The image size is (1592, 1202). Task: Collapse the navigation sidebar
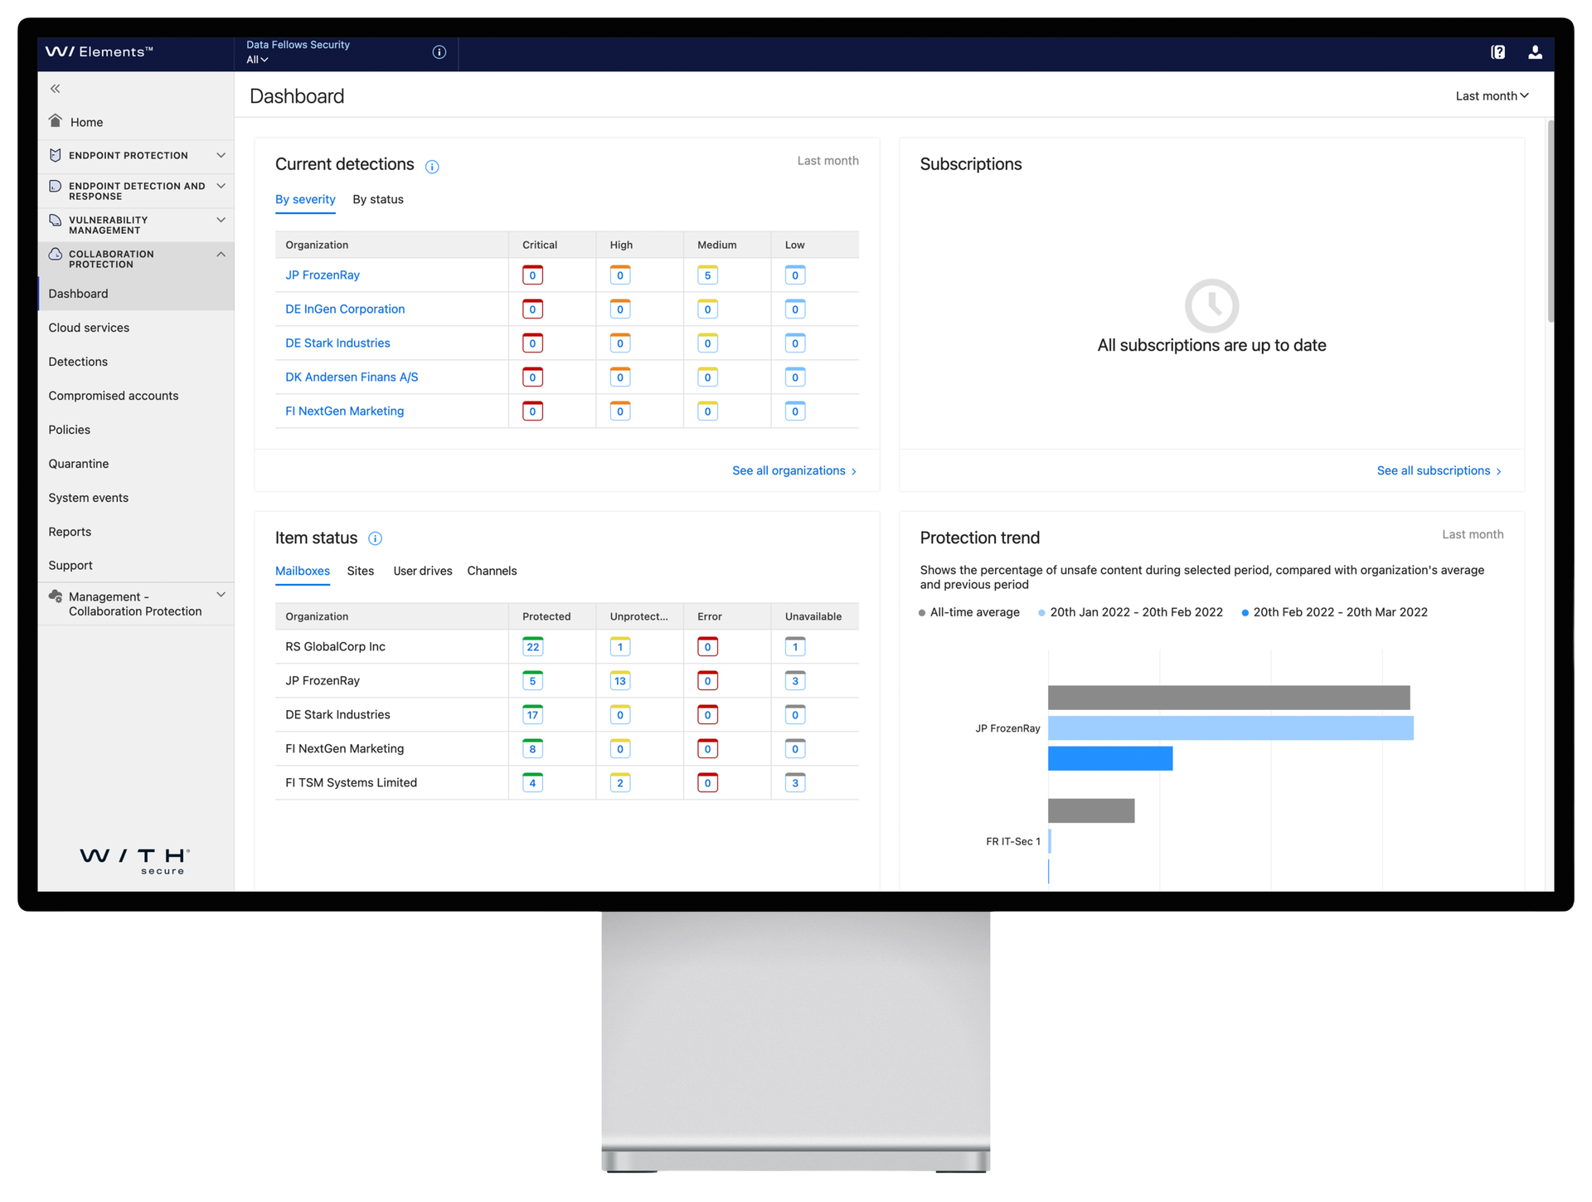pos(55,88)
